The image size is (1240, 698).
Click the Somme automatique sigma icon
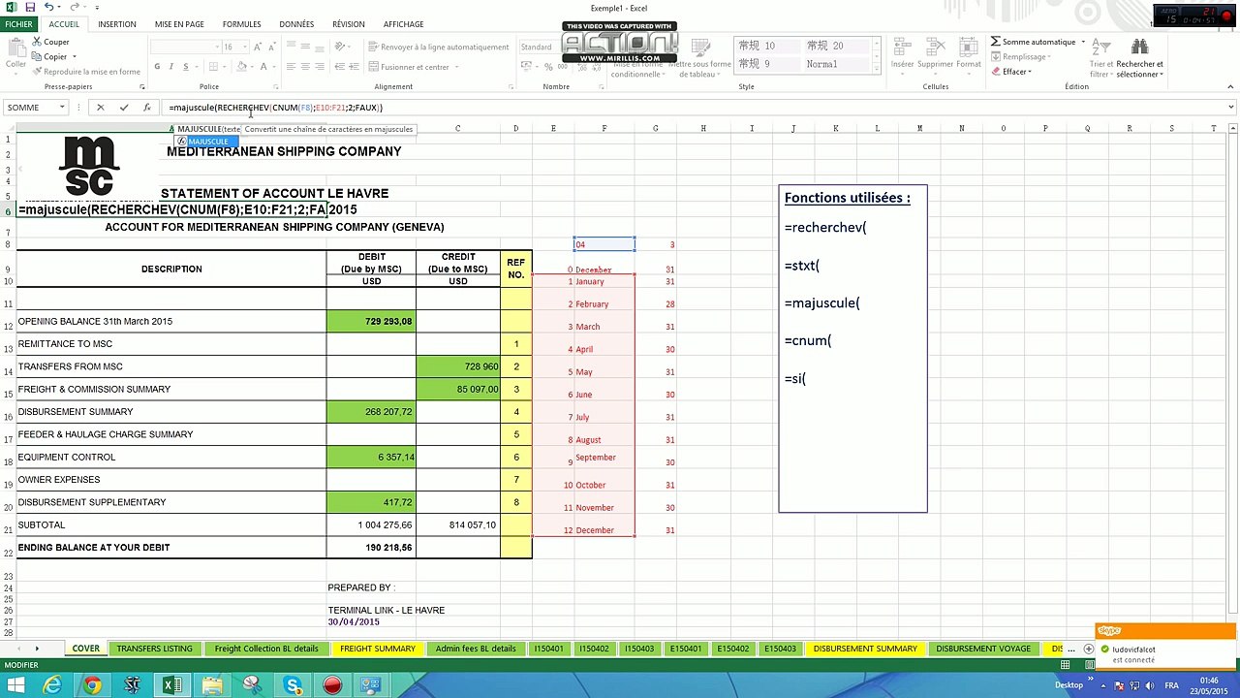click(x=996, y=42)
